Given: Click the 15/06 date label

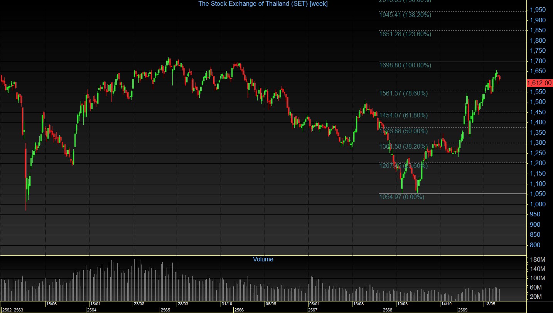Looking at the screenshot, I should tap(52, 304).
